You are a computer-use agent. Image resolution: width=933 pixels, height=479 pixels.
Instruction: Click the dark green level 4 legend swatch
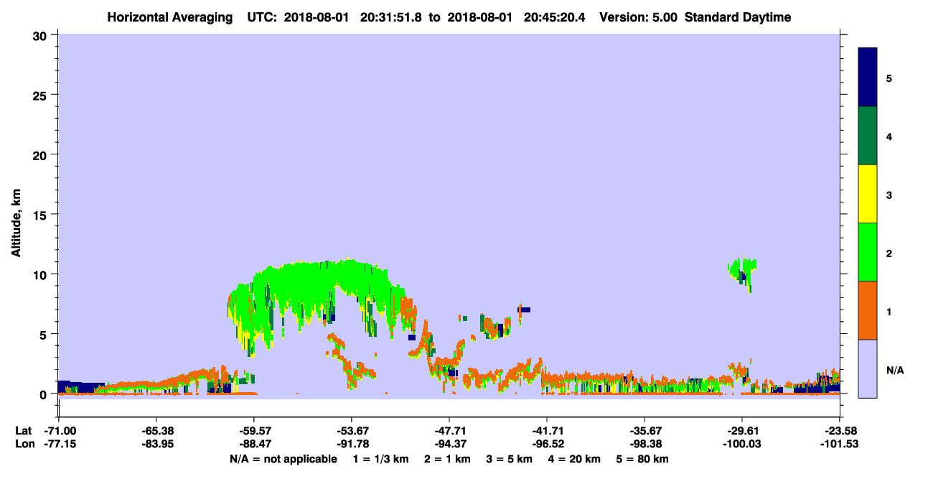coord(868,136)
